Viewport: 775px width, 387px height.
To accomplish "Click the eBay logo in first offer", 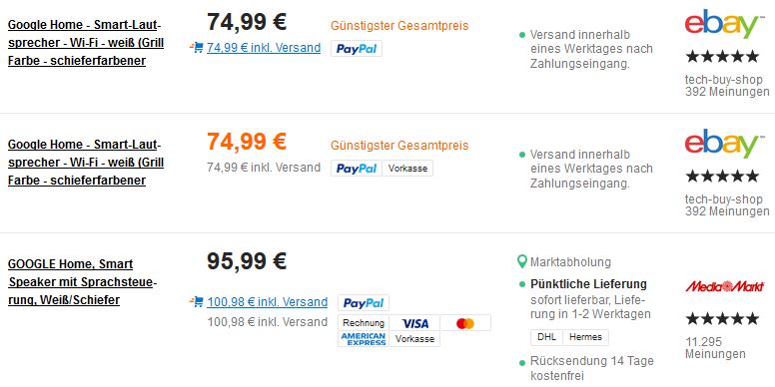I will (x=722, y=24).
